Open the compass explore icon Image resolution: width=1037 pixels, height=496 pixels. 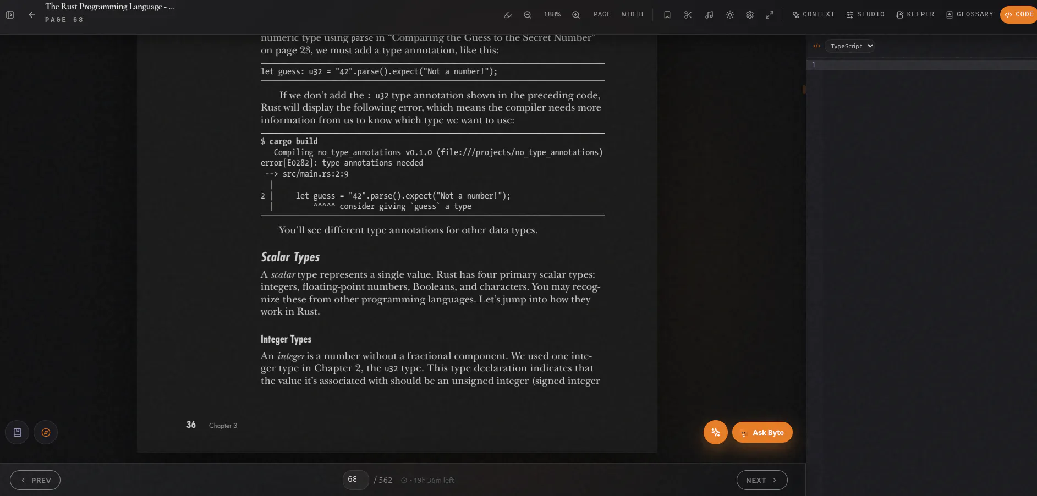[x=46, y=432]
